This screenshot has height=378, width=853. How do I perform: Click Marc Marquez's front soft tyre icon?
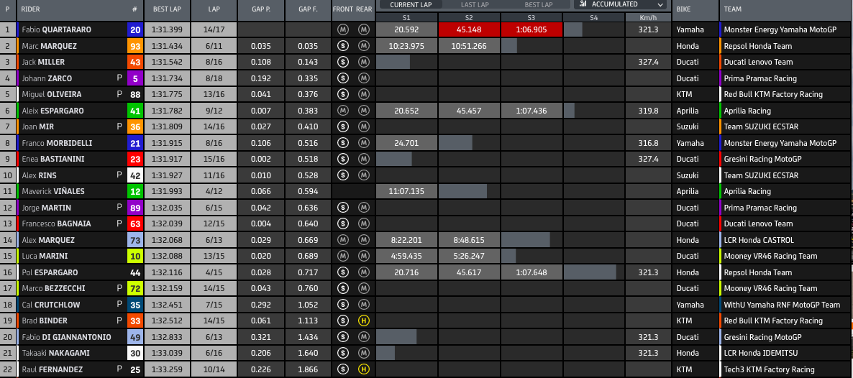coord(343,46)
